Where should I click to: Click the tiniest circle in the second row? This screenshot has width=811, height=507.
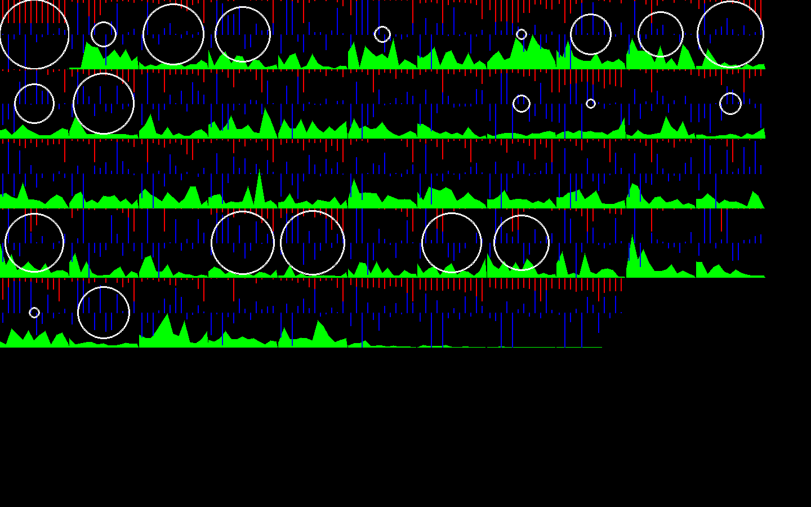[x=591, y=104]
